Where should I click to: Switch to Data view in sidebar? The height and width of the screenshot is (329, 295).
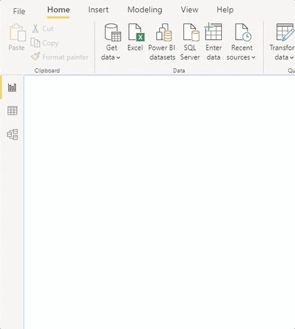point(12,110)
